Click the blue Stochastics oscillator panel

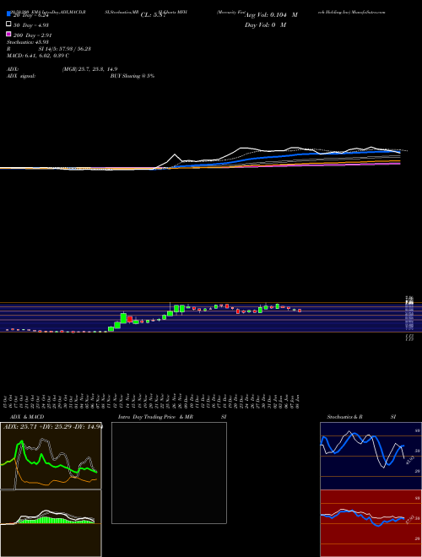pos(371,456)
